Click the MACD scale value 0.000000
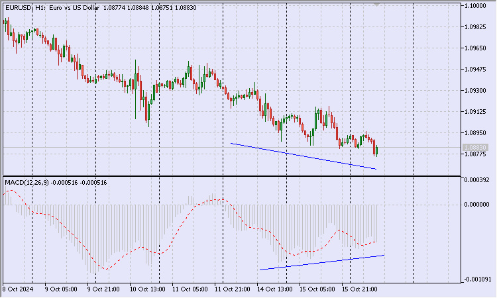This screenshot has width=497, height=298. tap(476, 205)
